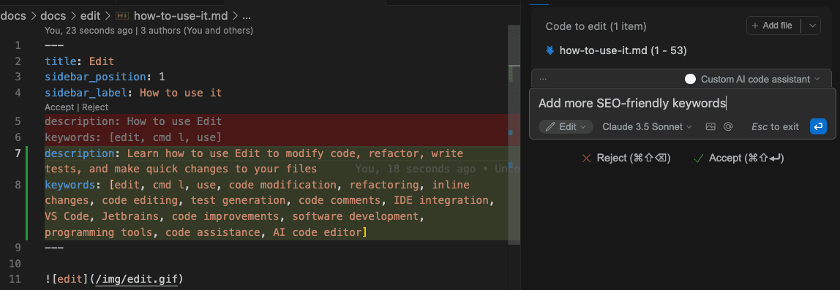Click the blue submit arrow button
Viewport: 840px width, 290px height.
pyautogui.click(x=818, y=127)
